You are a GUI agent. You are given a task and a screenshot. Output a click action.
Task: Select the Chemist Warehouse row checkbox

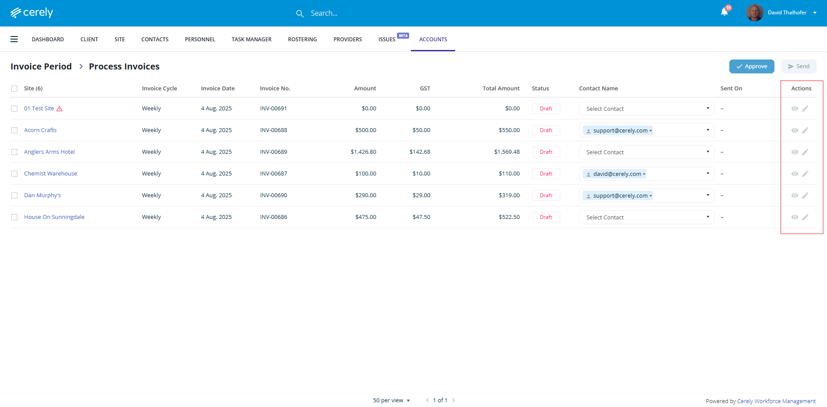14,174
